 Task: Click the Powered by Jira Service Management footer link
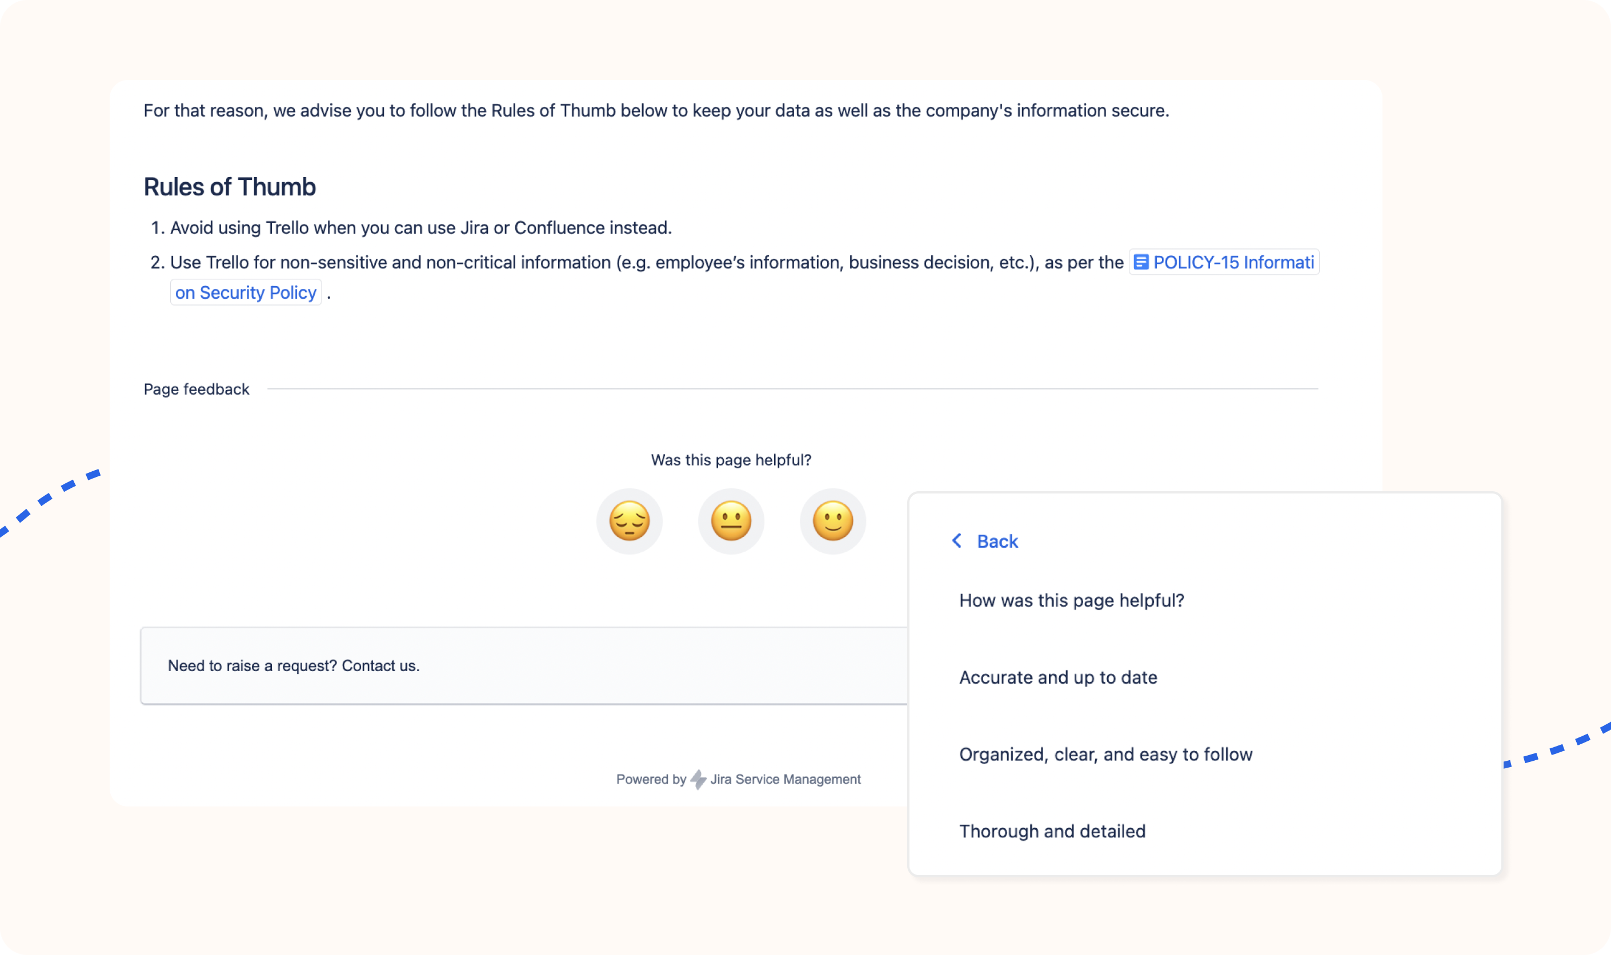click(738, 779)
